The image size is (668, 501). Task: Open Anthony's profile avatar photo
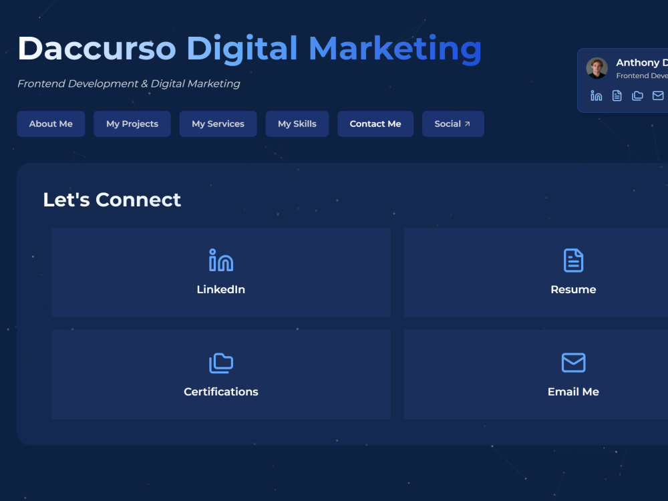point(597,68)
